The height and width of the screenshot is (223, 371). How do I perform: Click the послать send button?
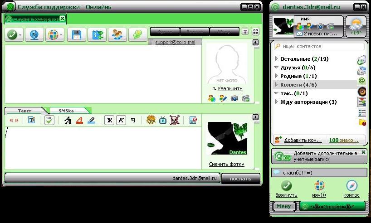(x=240, y=179)
